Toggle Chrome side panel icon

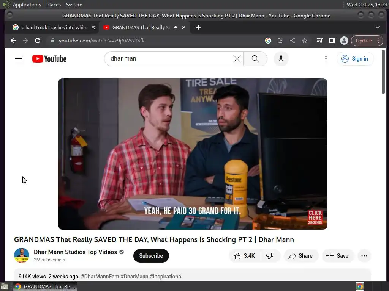[332, 41]
